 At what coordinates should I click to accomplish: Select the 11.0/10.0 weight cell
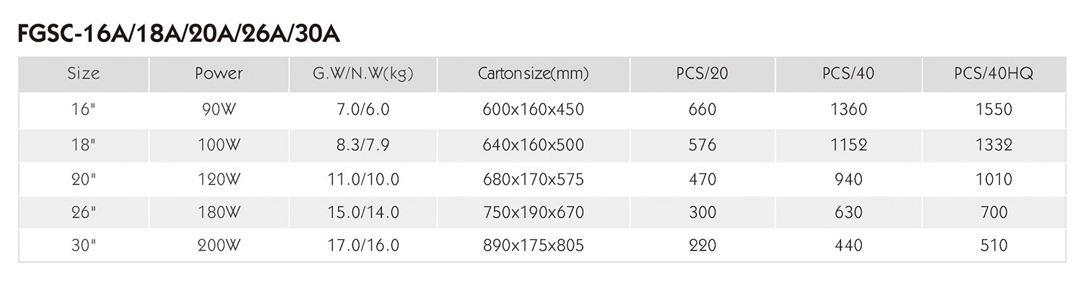pos(363,179)
